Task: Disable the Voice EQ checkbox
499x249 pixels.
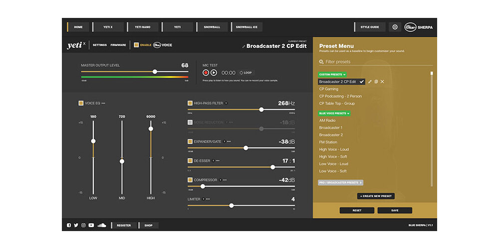Action: pyautogui.click(x=81, y=103)
